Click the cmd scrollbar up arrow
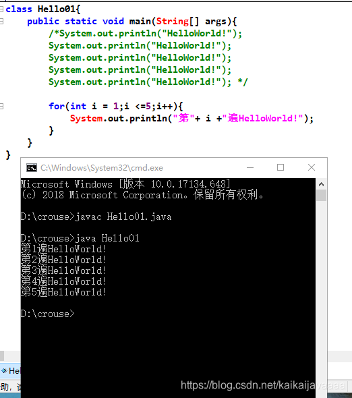Image resolution: width=352 pixels, height=398 pixels. pyautogui.click(x=321, y=184)
